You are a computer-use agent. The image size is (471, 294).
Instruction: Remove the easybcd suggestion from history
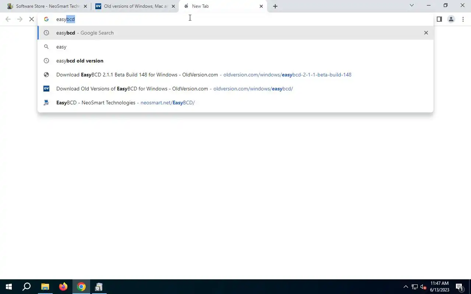pyautogui.click(x=426, y=33)
